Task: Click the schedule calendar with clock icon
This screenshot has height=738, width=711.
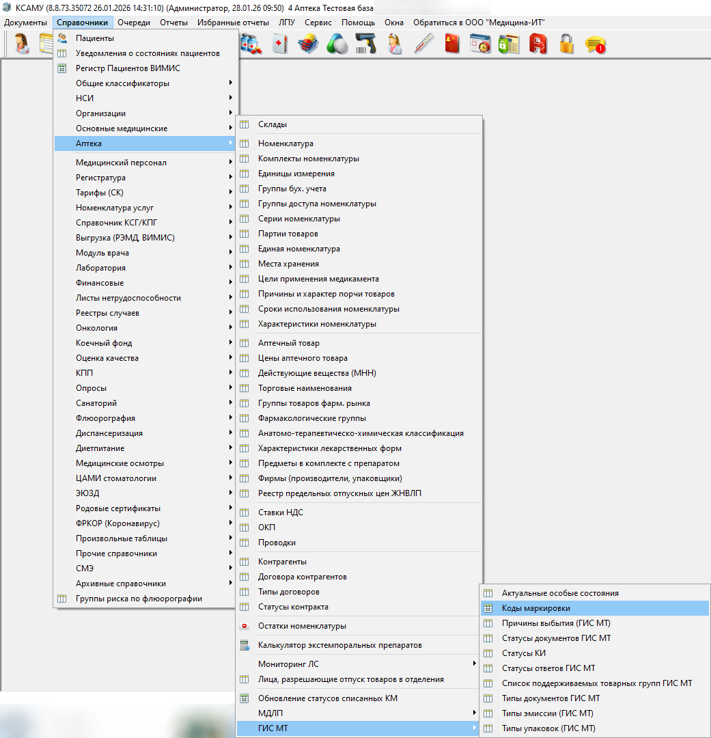Action: click(481, 44)
